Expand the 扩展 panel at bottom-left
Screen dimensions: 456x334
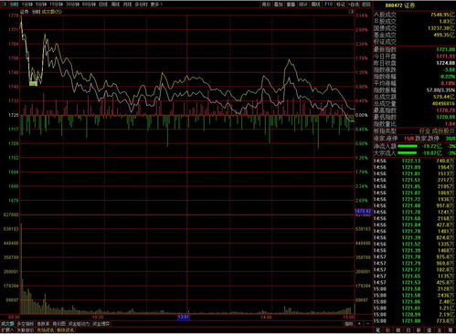[7, 329]
